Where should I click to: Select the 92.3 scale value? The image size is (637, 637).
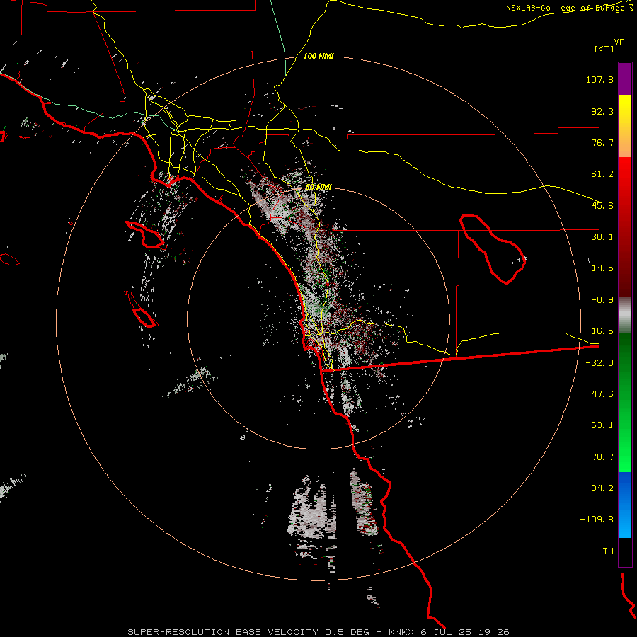click(x=602, y=111)
